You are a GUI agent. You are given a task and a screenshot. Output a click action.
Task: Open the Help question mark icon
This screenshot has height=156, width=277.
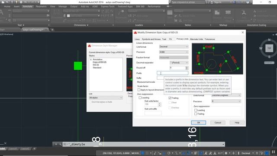click(x=248, y=2)
